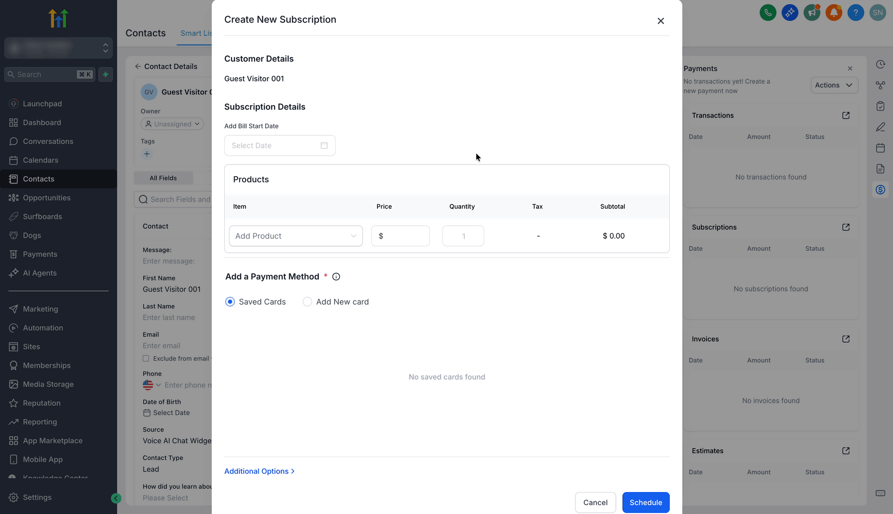Click the megaphone announcements icon
Viewport: 893px width, 514px height.
coord(811,13)
